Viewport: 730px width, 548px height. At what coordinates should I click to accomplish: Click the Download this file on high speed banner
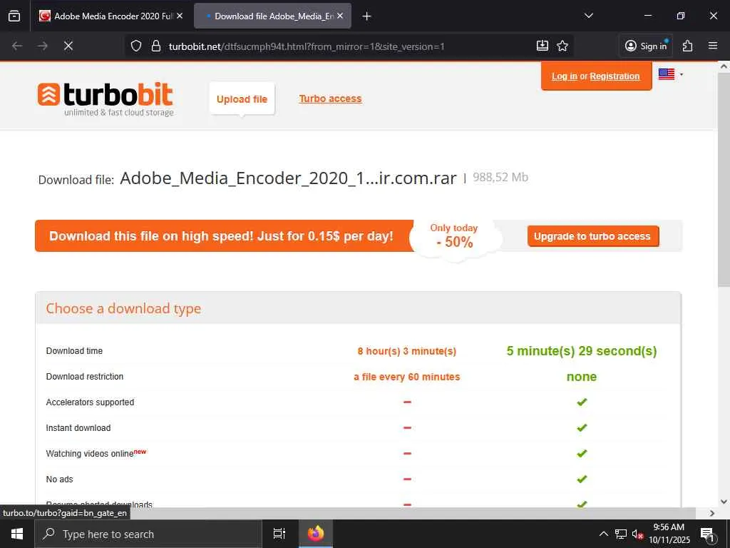click(225, 235)
